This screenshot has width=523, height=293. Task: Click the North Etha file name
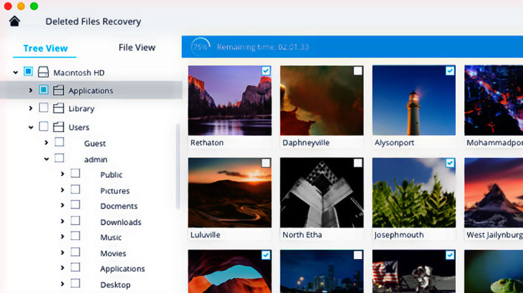pyautogui.click(x=302, y=235)
